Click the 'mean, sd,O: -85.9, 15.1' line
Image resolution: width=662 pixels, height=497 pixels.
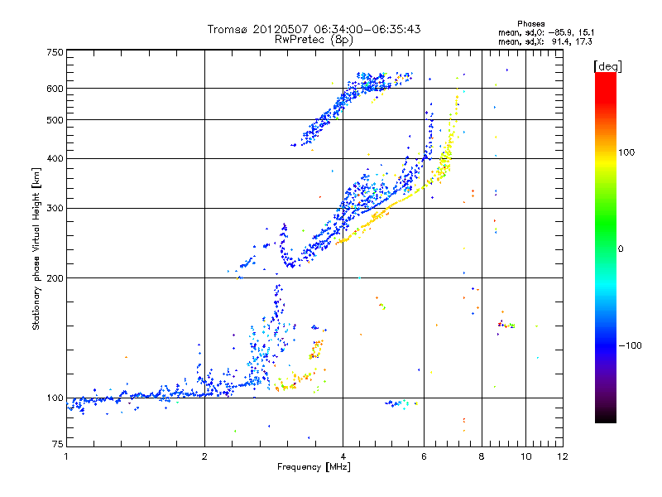click(546, 32)
